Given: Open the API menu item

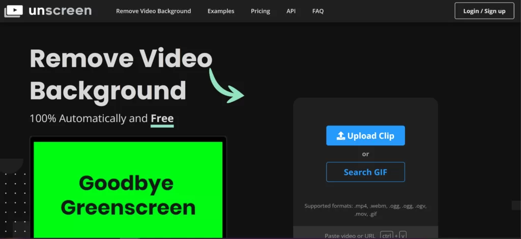Looking at the screenshot, I should (291, 11).
